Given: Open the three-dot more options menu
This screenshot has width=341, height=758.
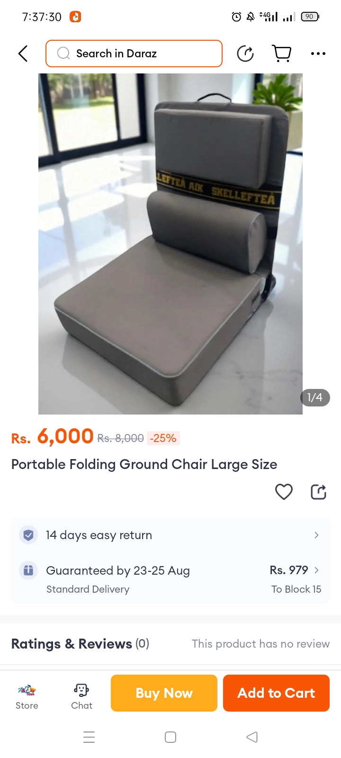Looking at the screenshot, I should (318, 54).
